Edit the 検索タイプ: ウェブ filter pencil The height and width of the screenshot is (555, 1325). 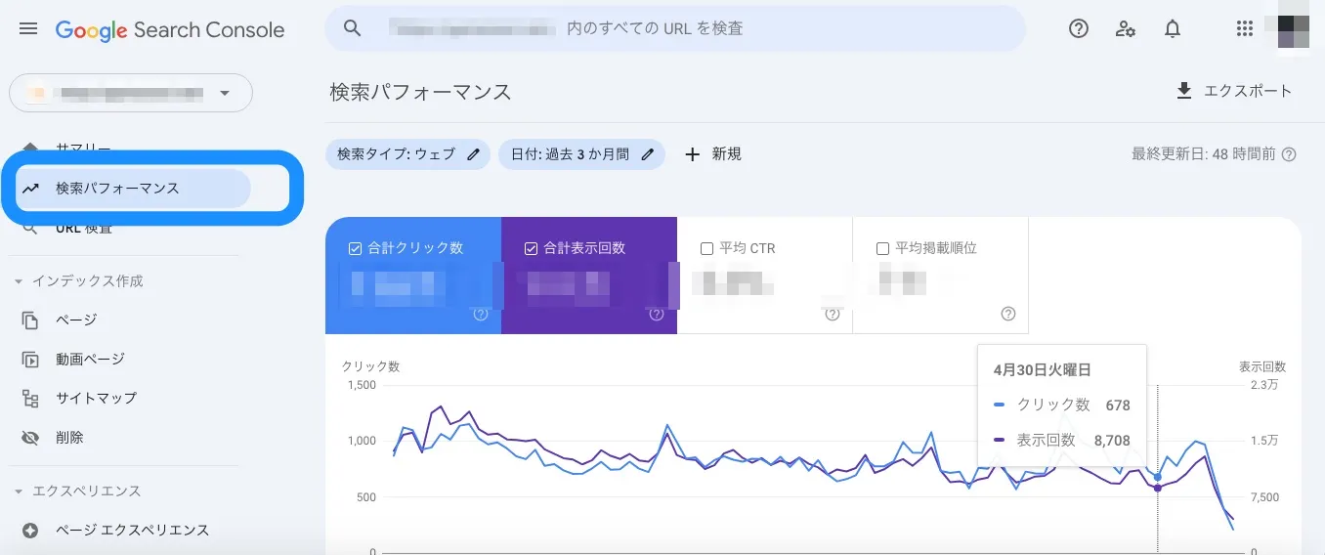pos(473,154)
